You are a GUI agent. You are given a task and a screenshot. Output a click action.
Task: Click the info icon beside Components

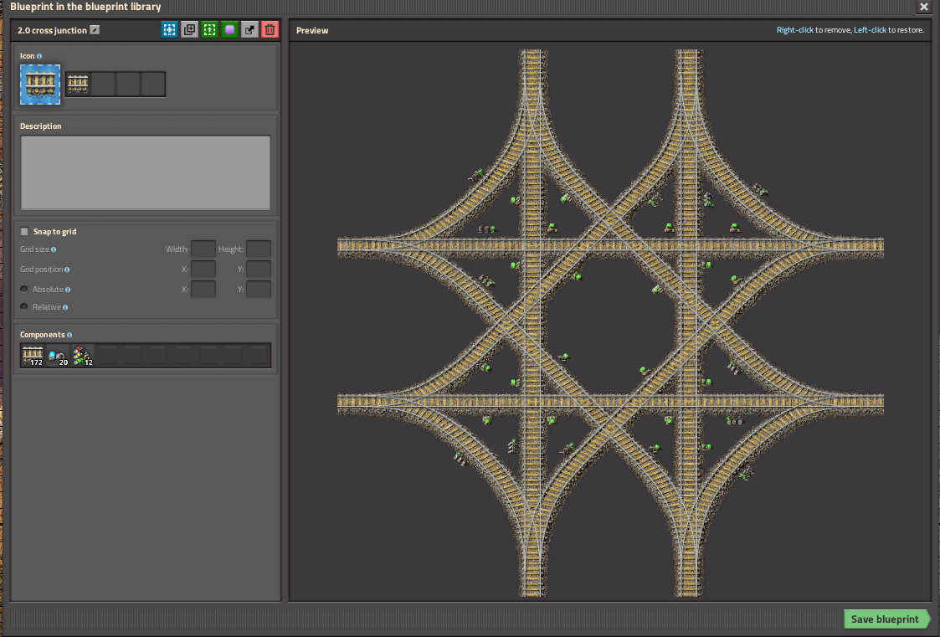69,335
